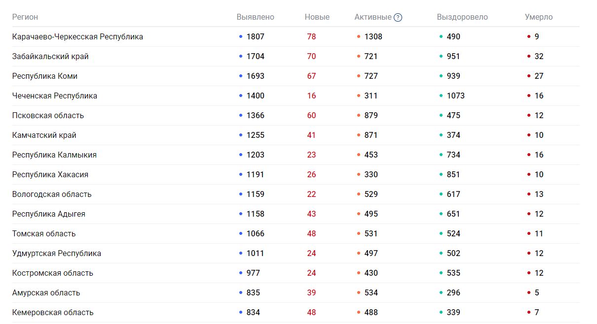Click blue dot beside 1807 detected cases
Screen dimensions: 597x324
241,37
